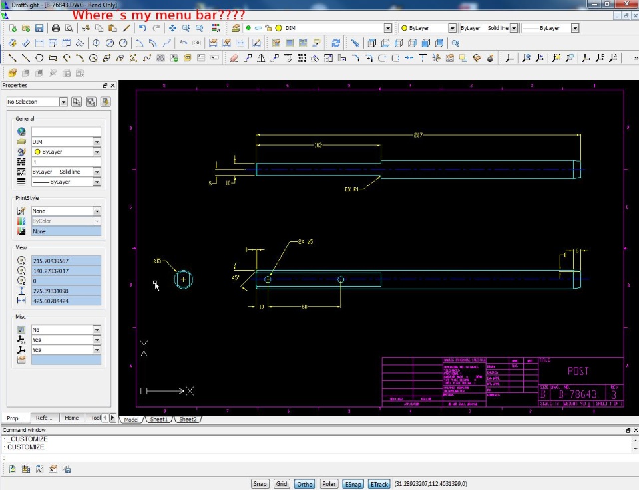Switch to the Sheet1 tab
The height and width of the screenshot is (490, 639).
click(x=158, y=420)
